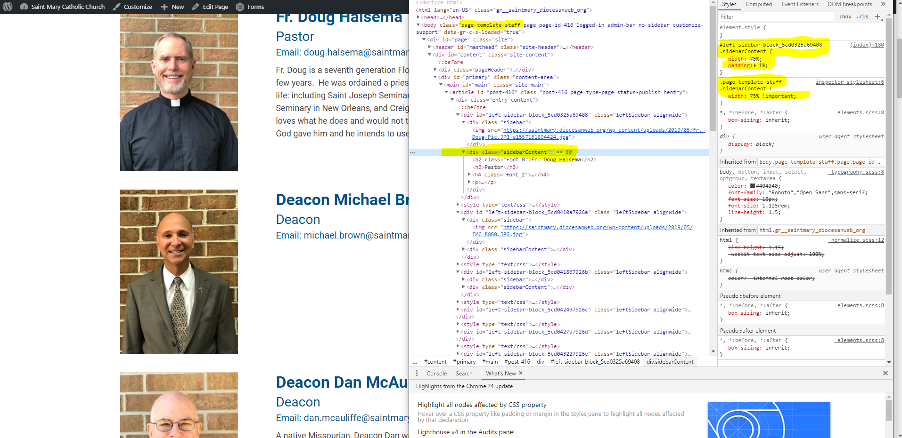This screenshot has width=902, height=438.
Task: Click the New Style Rule plus icon
Action: pyautogui.click(x=877, y=16)
